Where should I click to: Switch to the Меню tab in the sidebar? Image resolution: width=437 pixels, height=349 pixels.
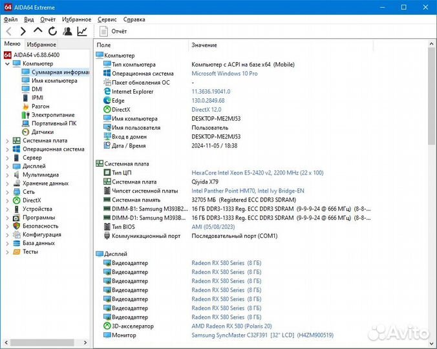tap(12, 44)
